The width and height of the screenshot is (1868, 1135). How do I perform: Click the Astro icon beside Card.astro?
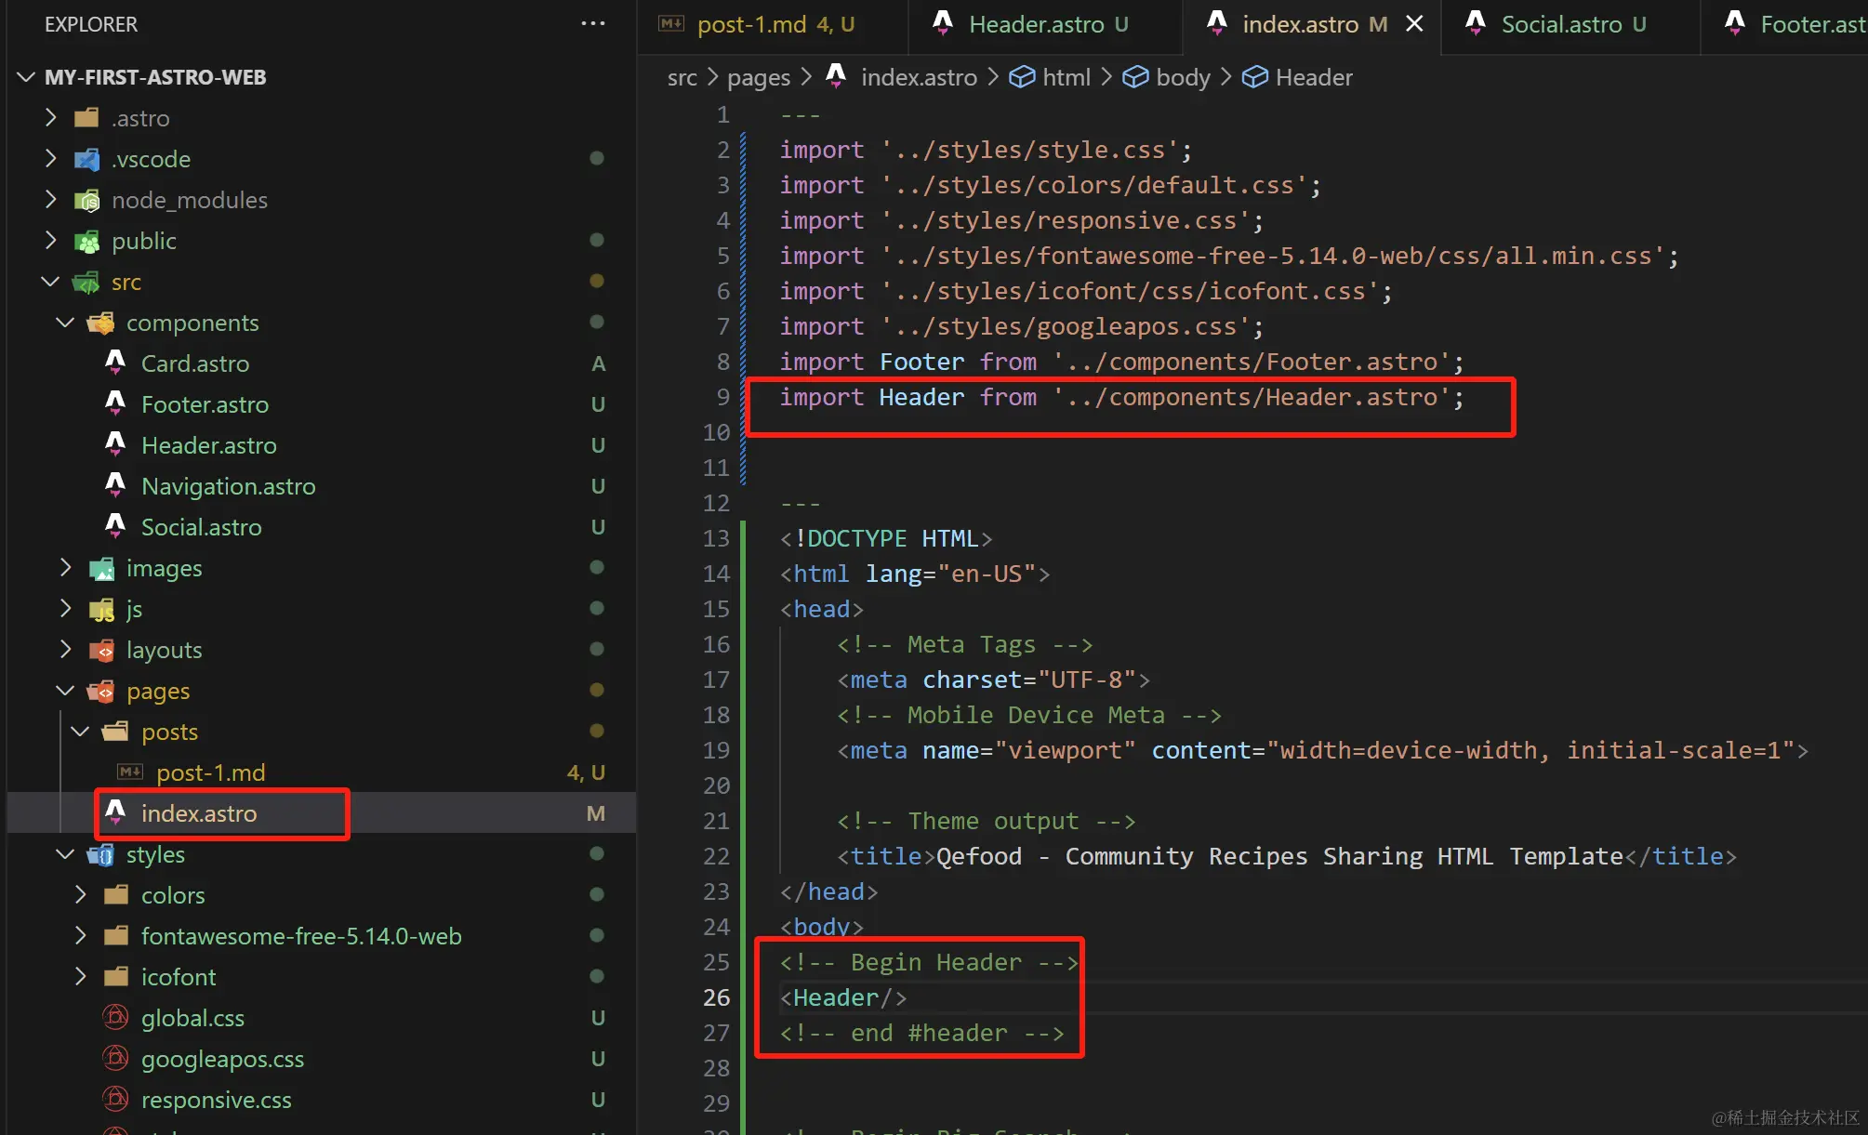click(x=115, y=363)
